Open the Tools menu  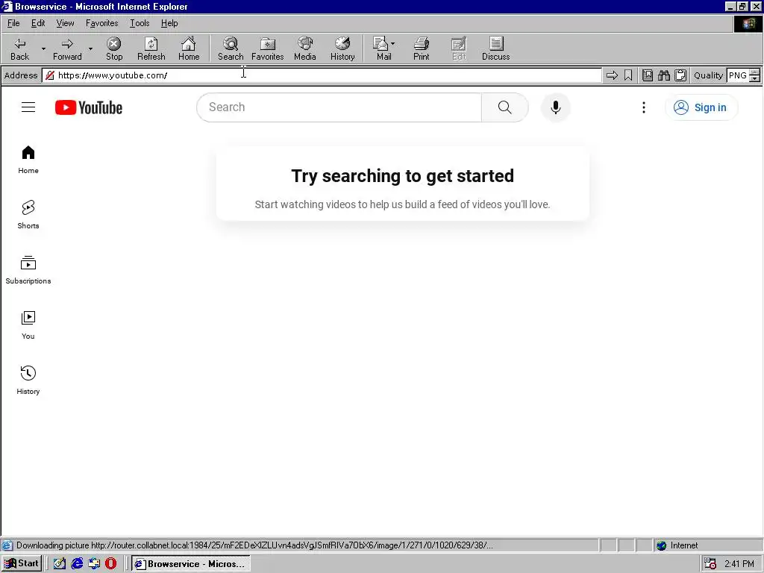tap(140, 23)
